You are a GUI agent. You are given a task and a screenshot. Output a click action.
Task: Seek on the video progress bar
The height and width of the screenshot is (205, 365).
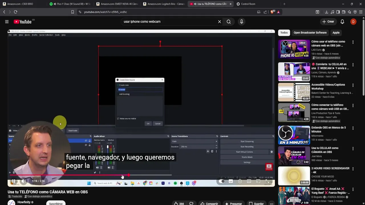141,175
